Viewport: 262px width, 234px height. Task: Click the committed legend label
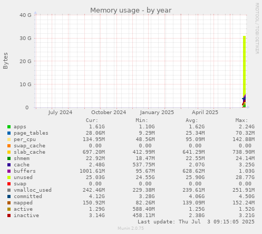[28, 196]
